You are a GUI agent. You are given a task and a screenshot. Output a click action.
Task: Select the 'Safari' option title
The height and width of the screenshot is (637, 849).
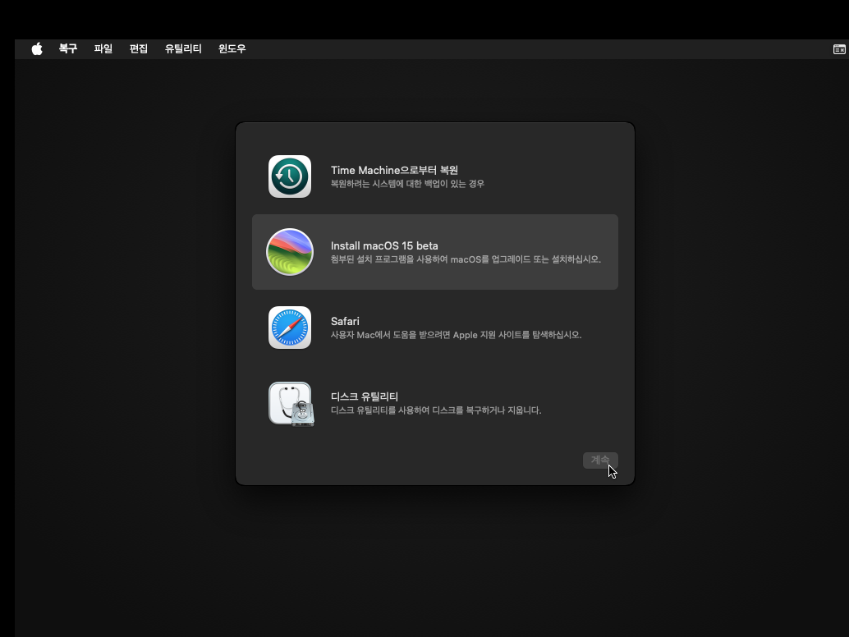pyautogui.click(x=345, y=321)
